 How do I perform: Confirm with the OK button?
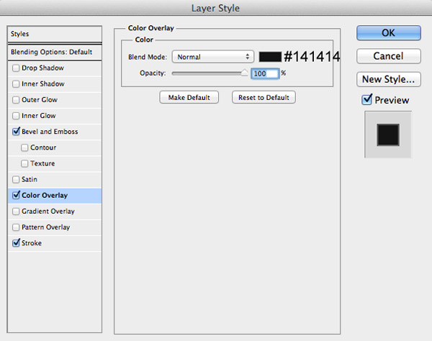click(x=389, y=33)
